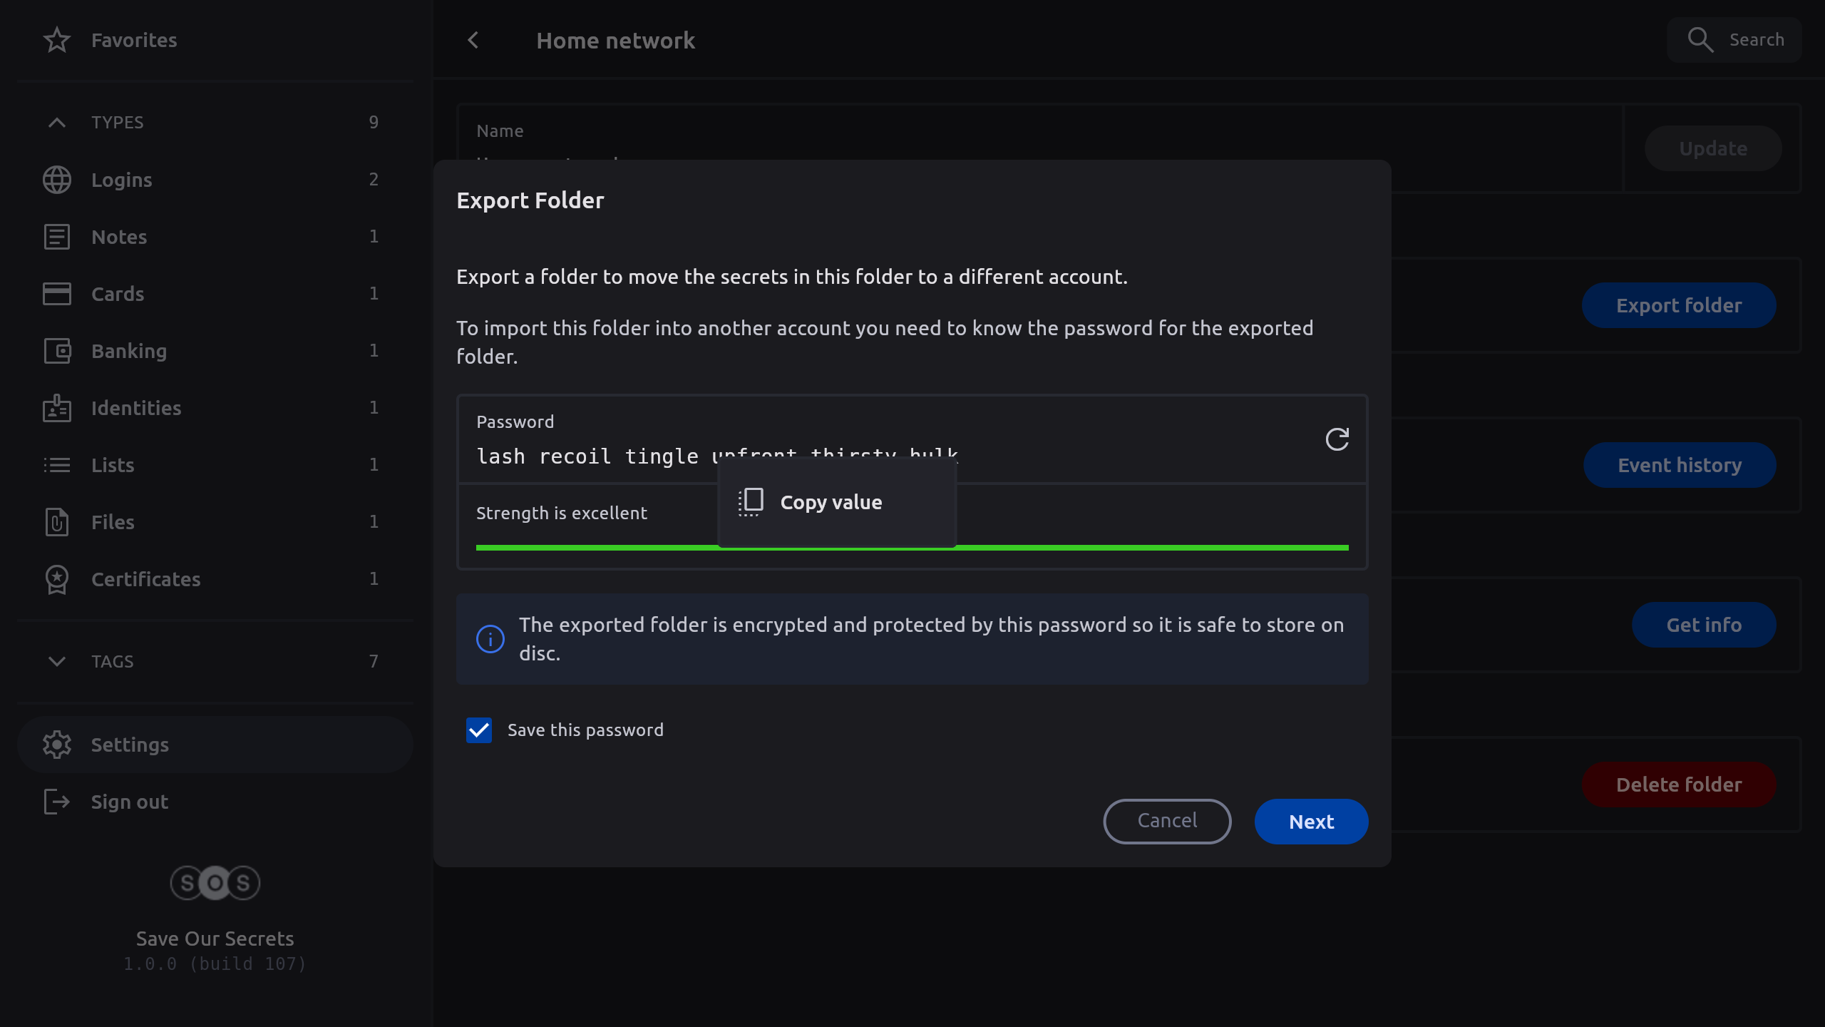Cancel the Export Folder dialog
The height and width of the screenshot is (1027, 1825).
pyautogui.click(x=1167, y=821)
